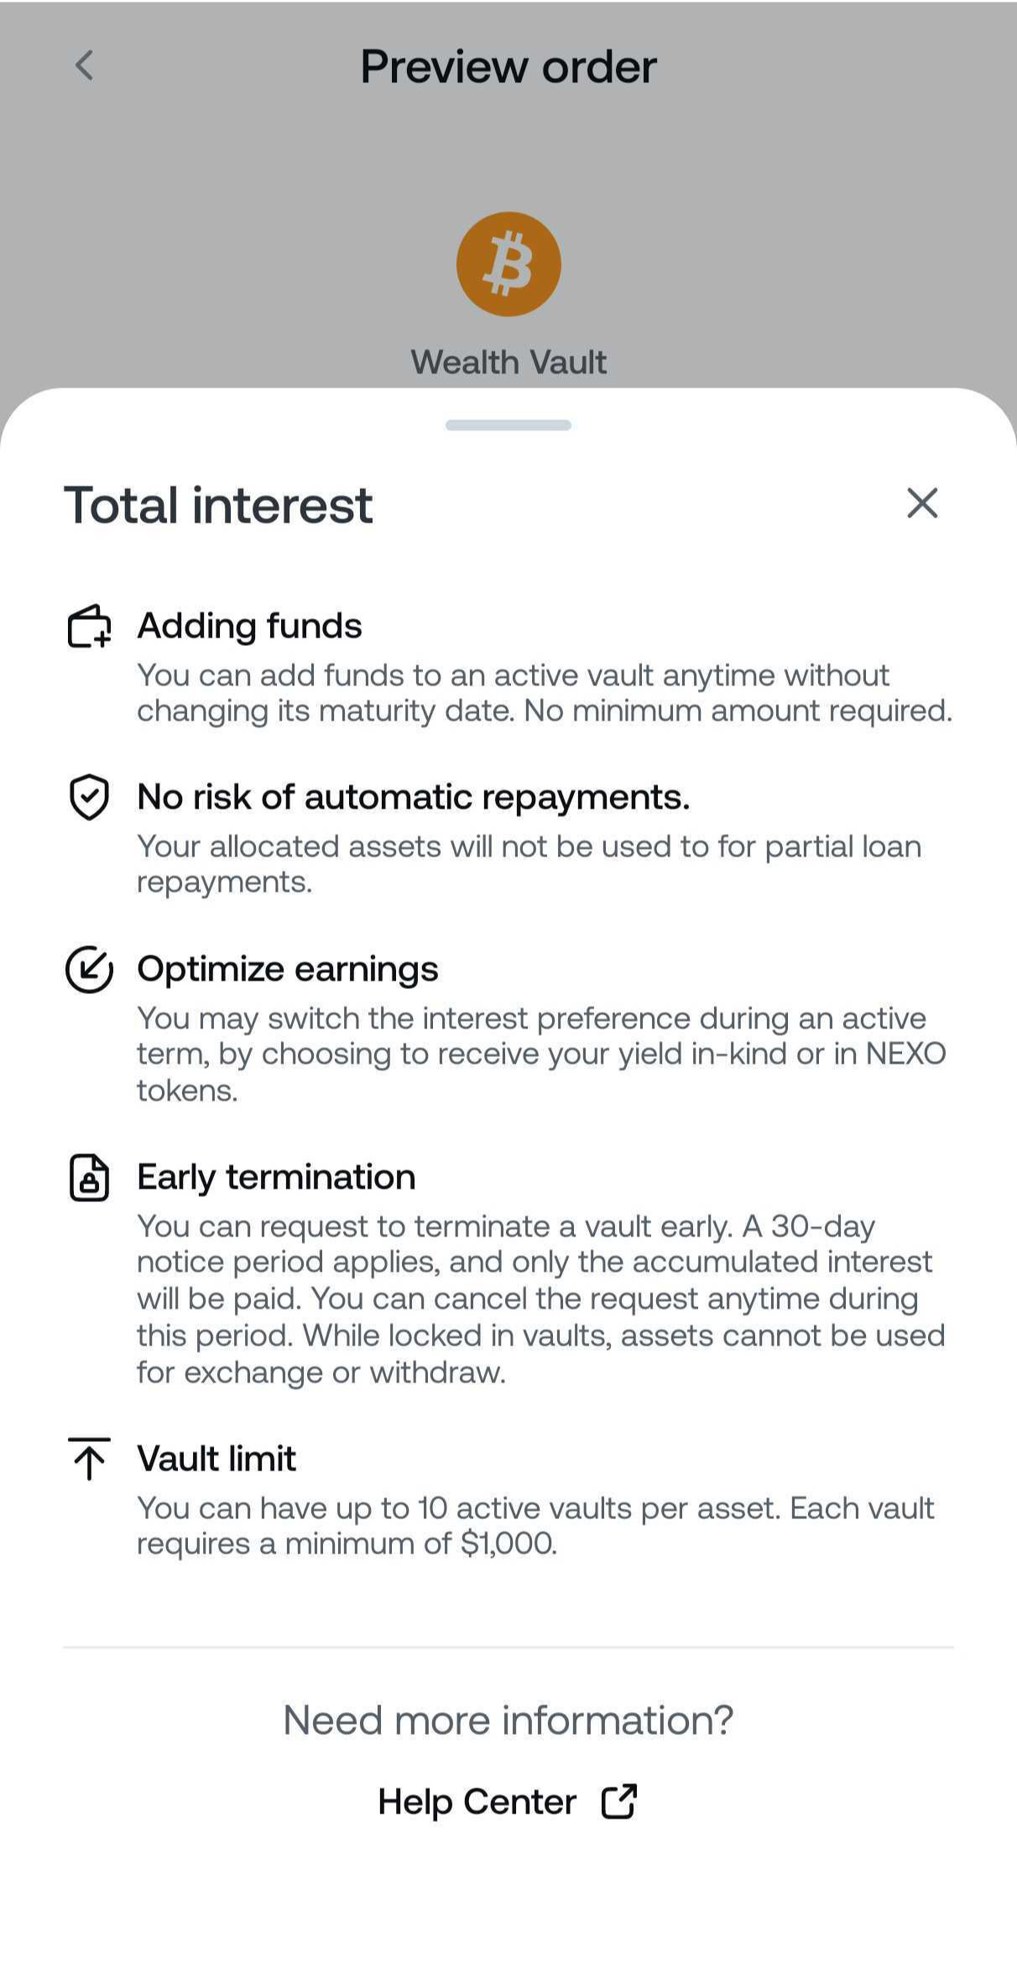Tap the Vault limit upward arrow icon
The image size is (1017, 1983).
(x=89, y=1459)
